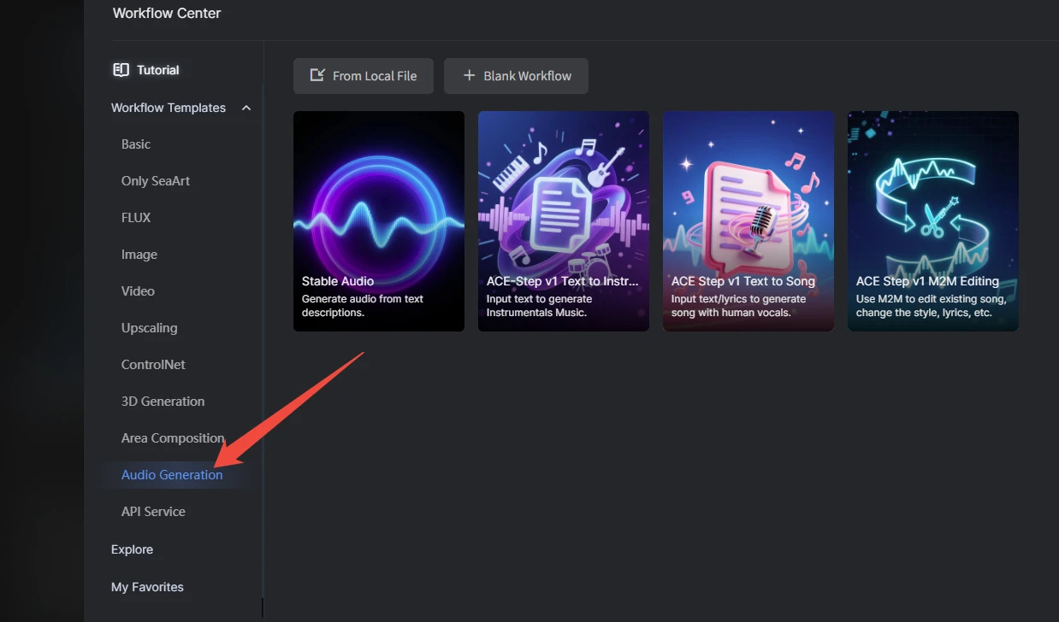Go to My Favorites
This screenshot has width=1059, height=622.
[x=147, y=587]
